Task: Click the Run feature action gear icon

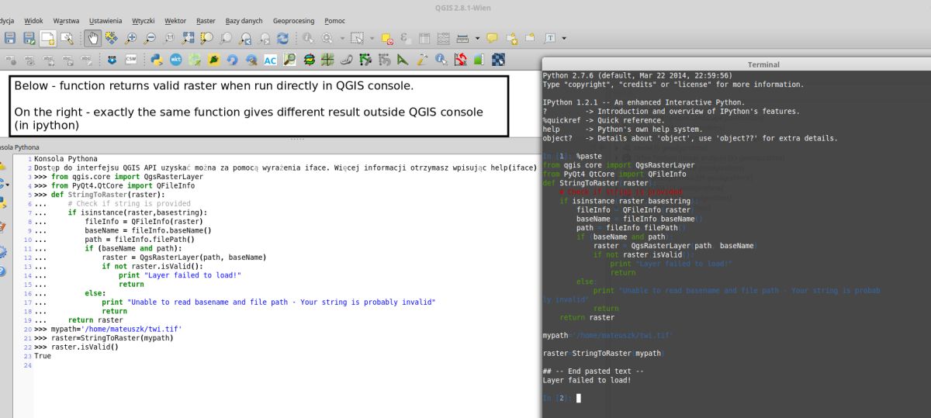Action: point(327,37)
